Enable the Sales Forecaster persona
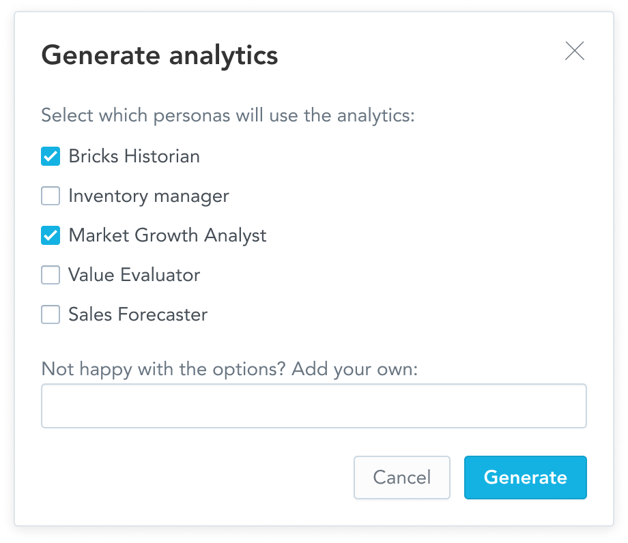The image size is (628, 543). (x=51, y=314)
